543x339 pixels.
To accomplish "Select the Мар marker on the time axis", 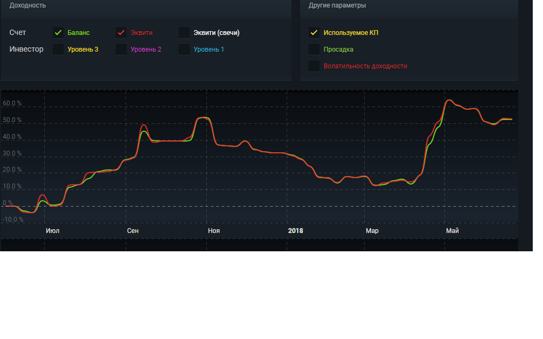I will (x=372, y=231).
